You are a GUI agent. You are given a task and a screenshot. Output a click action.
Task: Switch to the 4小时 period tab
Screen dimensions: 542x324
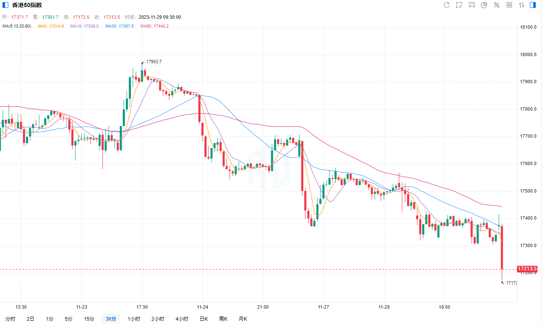(x=182, y=319)
